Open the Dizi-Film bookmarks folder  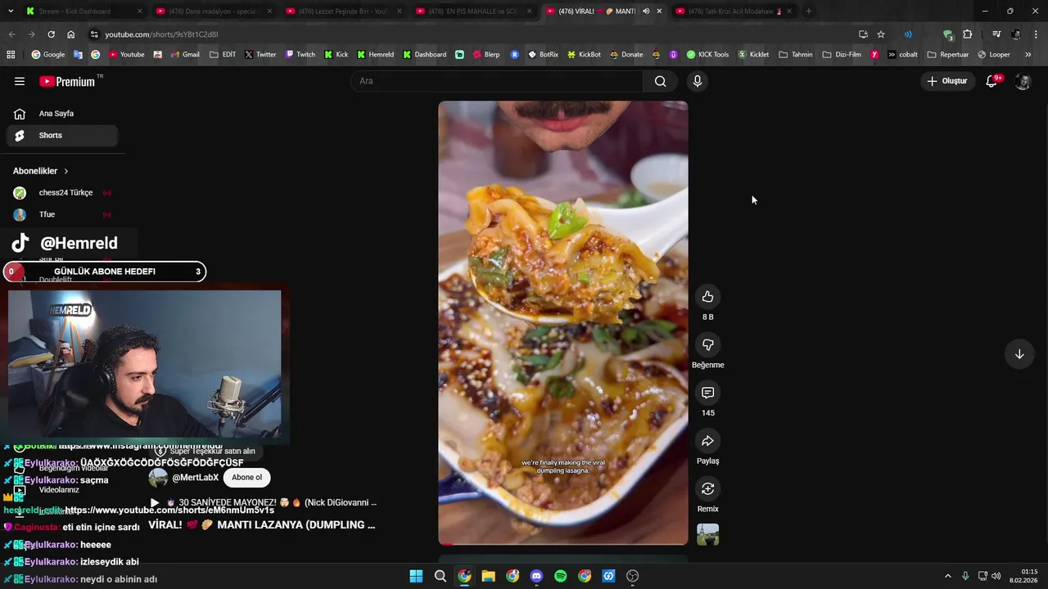(842, 55)
